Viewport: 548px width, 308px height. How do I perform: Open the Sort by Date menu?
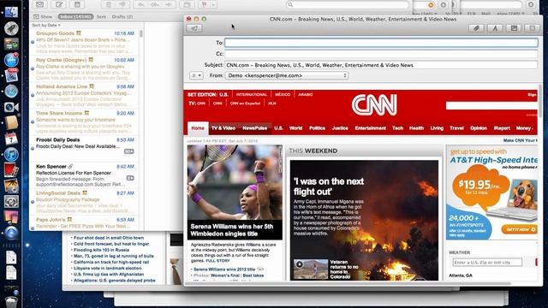(46, 25)
